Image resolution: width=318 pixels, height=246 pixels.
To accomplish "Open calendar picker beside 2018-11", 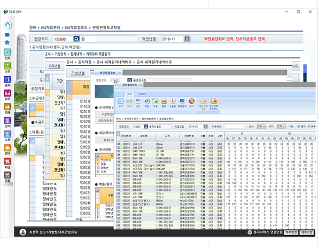I will coord(187,39).
